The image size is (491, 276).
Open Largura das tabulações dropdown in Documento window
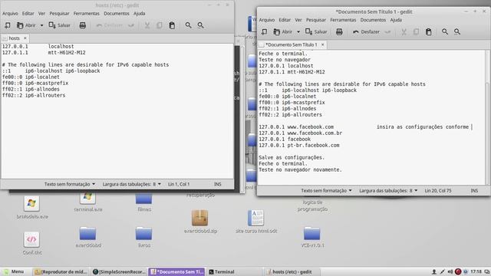[388, 190]
